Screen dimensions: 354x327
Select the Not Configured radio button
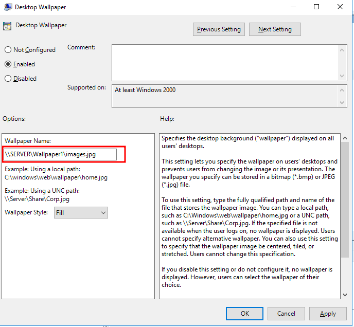pos(8,50)
